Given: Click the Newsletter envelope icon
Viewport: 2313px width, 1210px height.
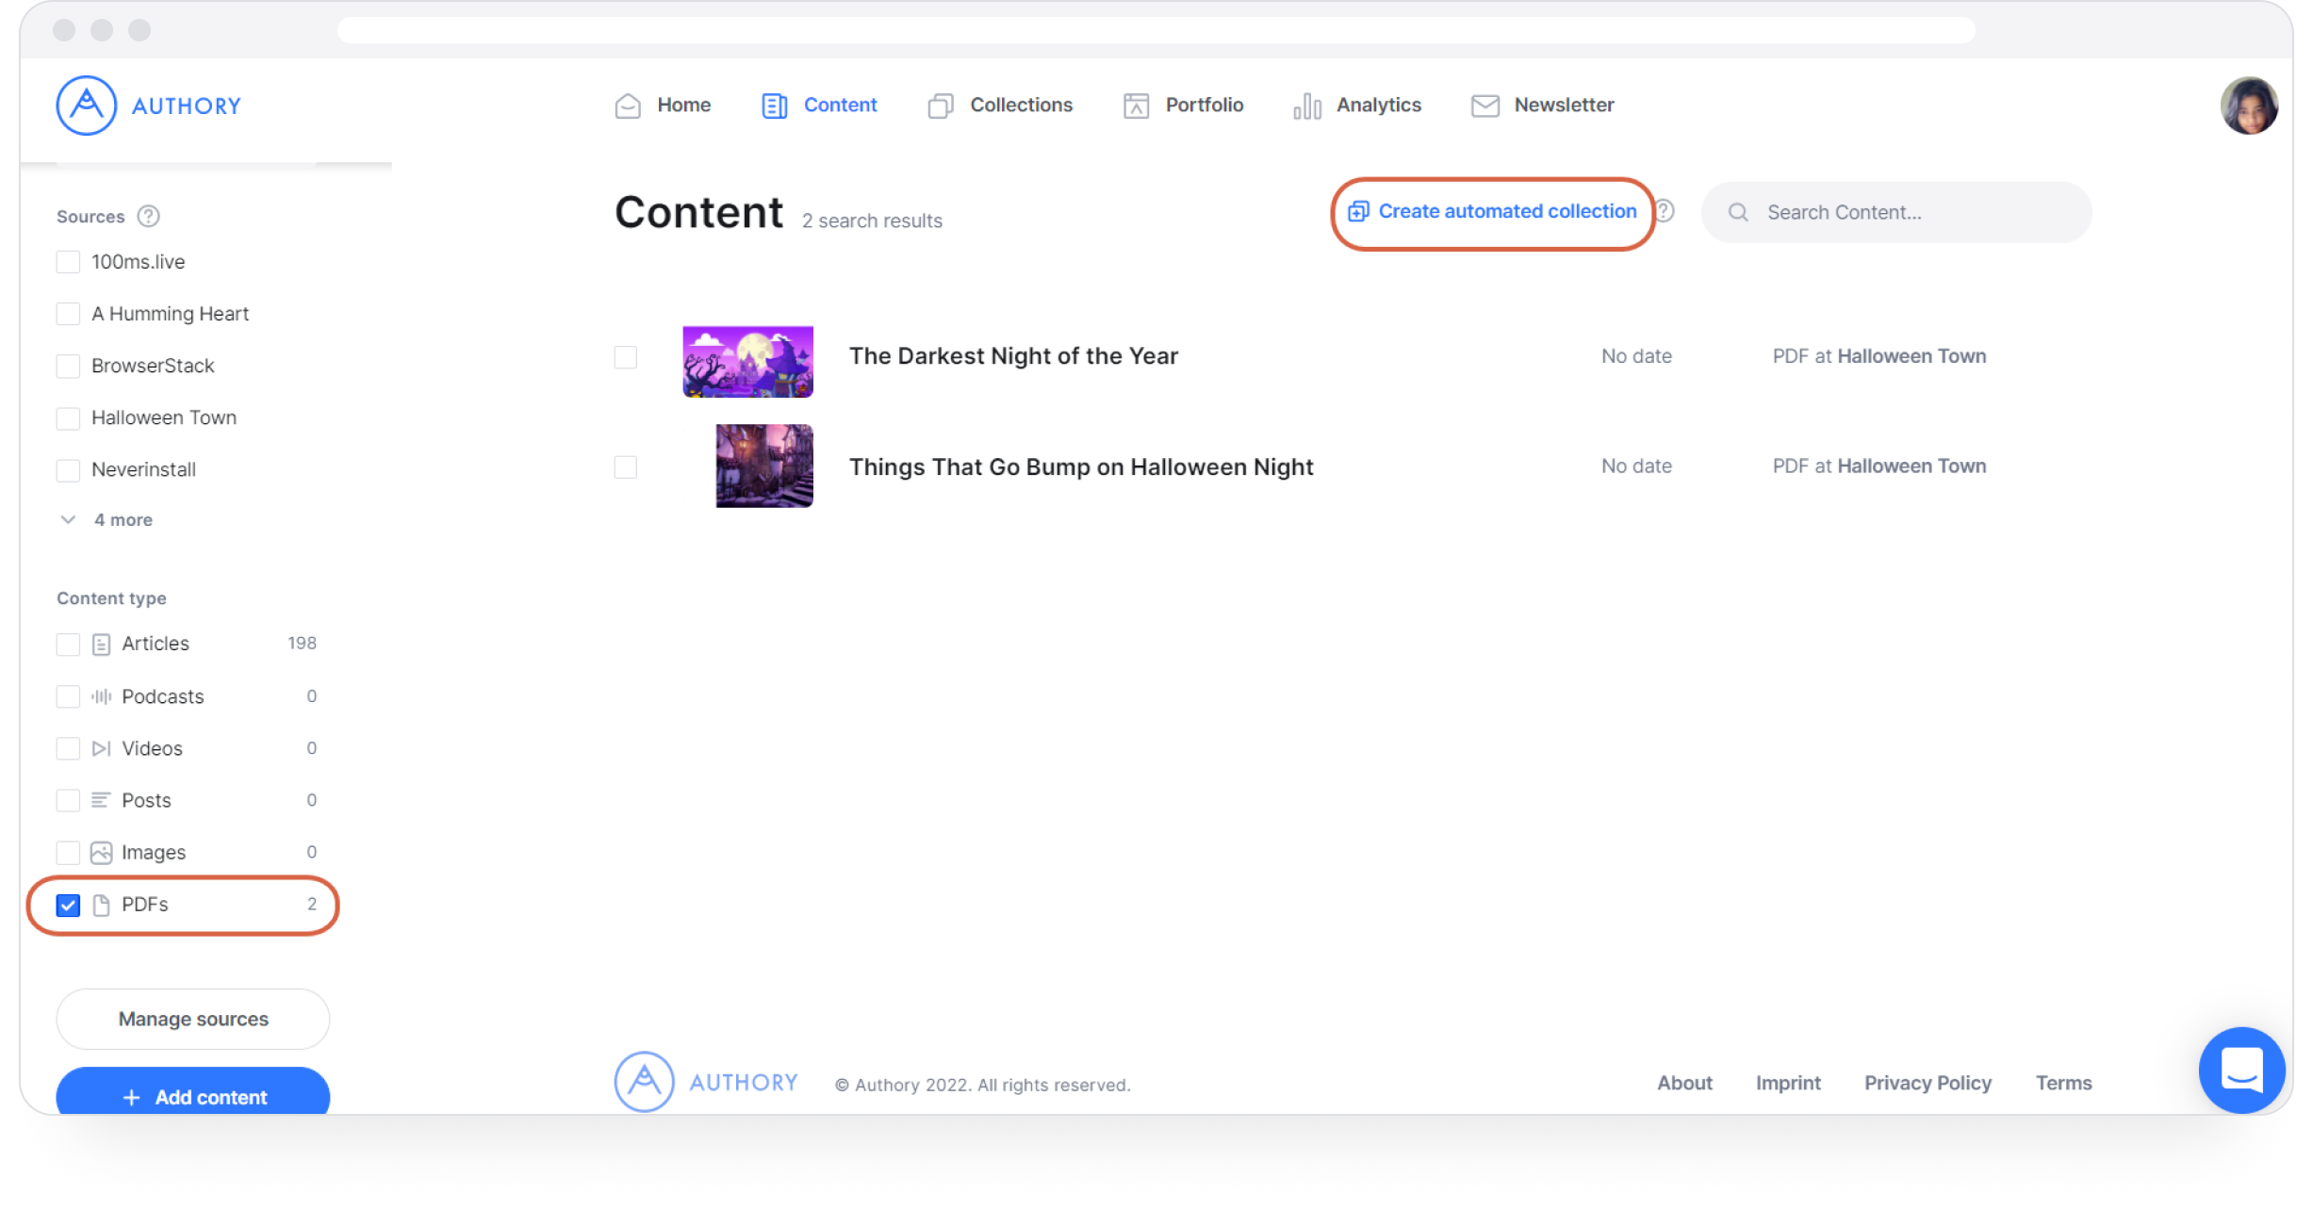Looking at the screenshot, I should pos(1485,106).
